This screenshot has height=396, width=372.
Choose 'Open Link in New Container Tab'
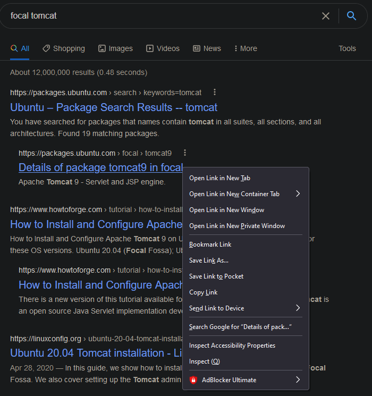(x=246, y=194)
